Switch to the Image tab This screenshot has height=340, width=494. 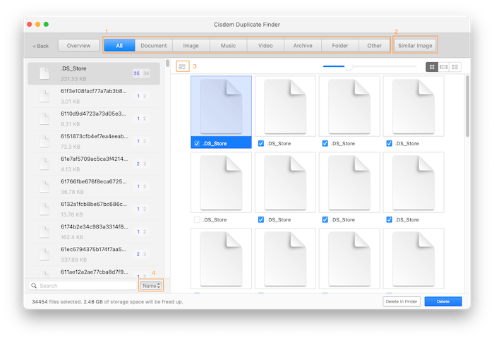[x=191, y=46]
